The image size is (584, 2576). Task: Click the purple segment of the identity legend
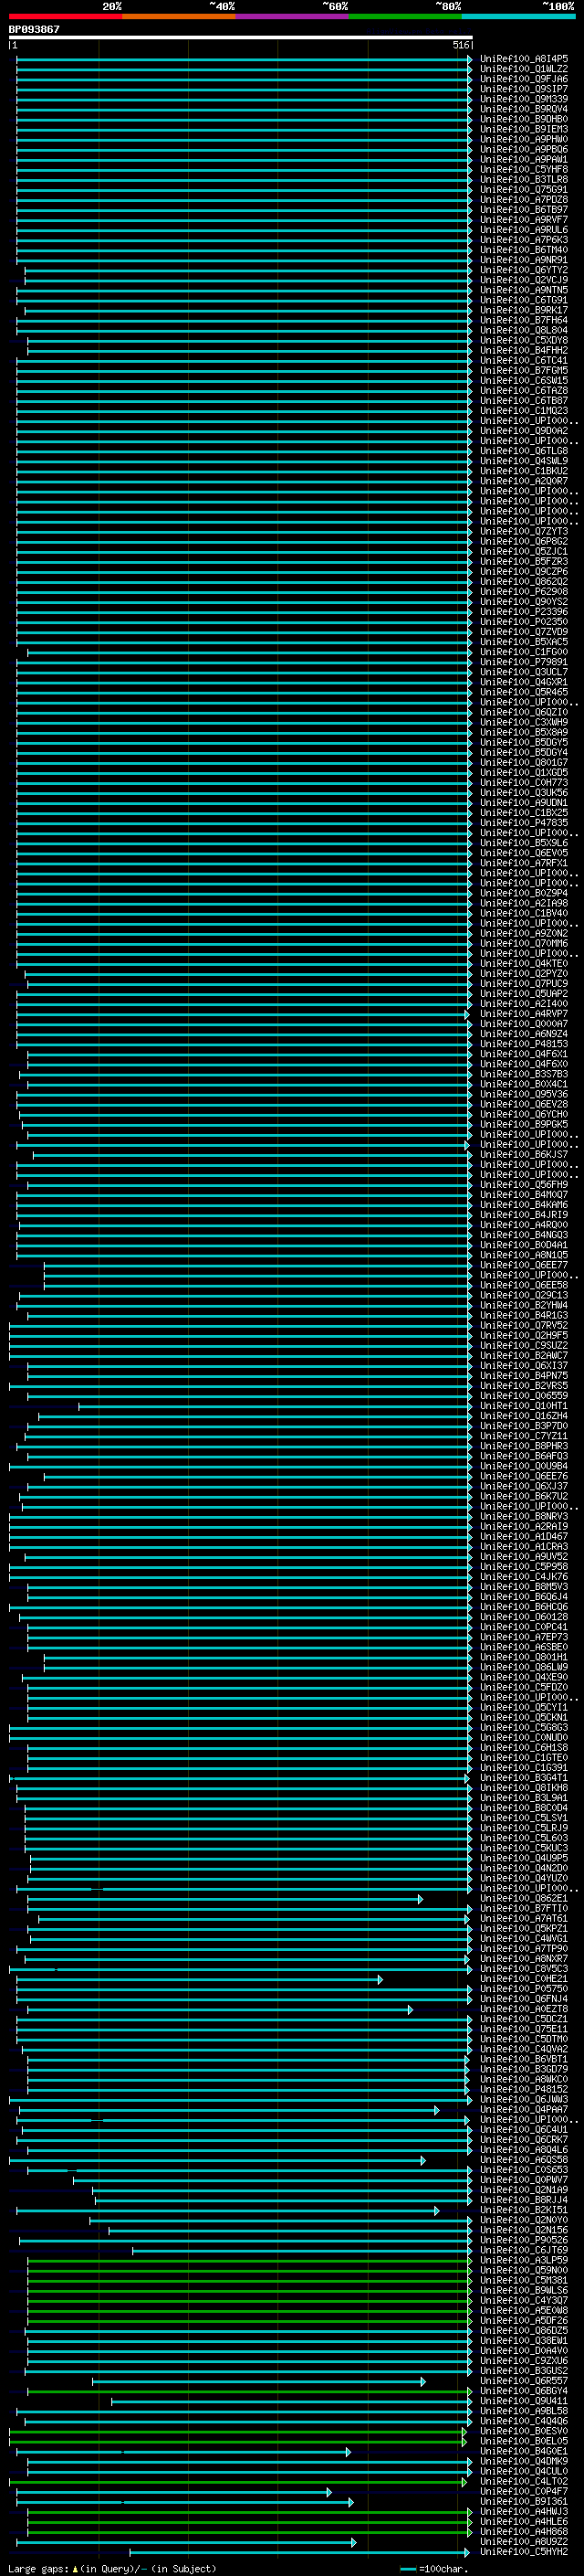click(x=293, y=16)
